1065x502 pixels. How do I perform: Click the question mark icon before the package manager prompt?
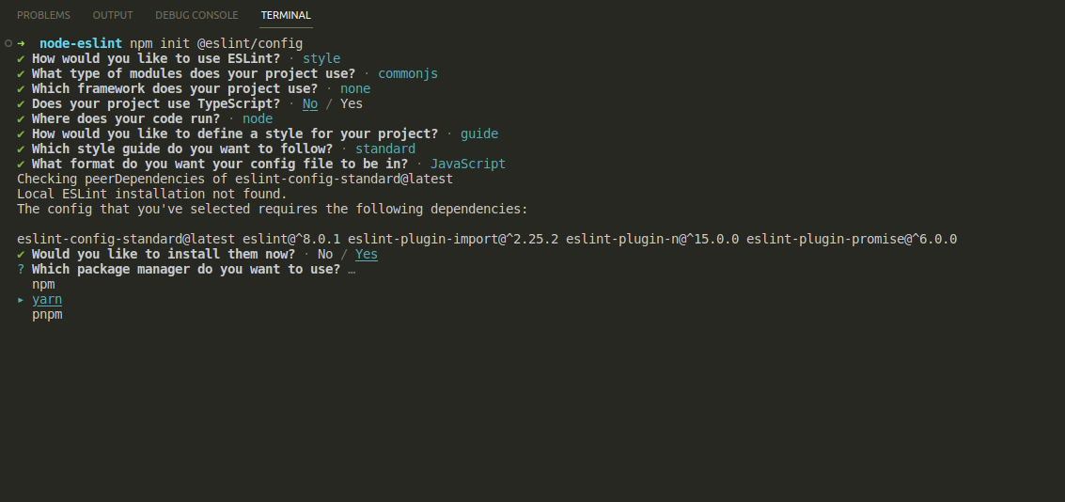click(21, 269)
